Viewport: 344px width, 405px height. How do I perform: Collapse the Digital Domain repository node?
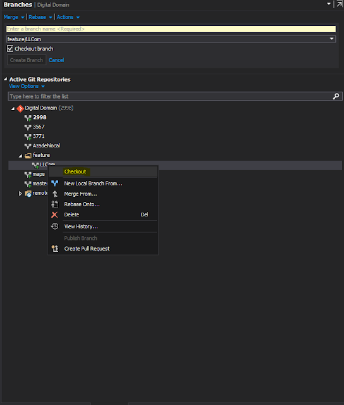13,109
